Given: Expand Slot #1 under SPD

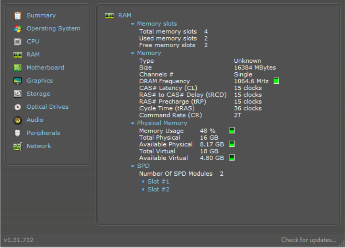Looking at the screenshot, I should pos(144,181).
